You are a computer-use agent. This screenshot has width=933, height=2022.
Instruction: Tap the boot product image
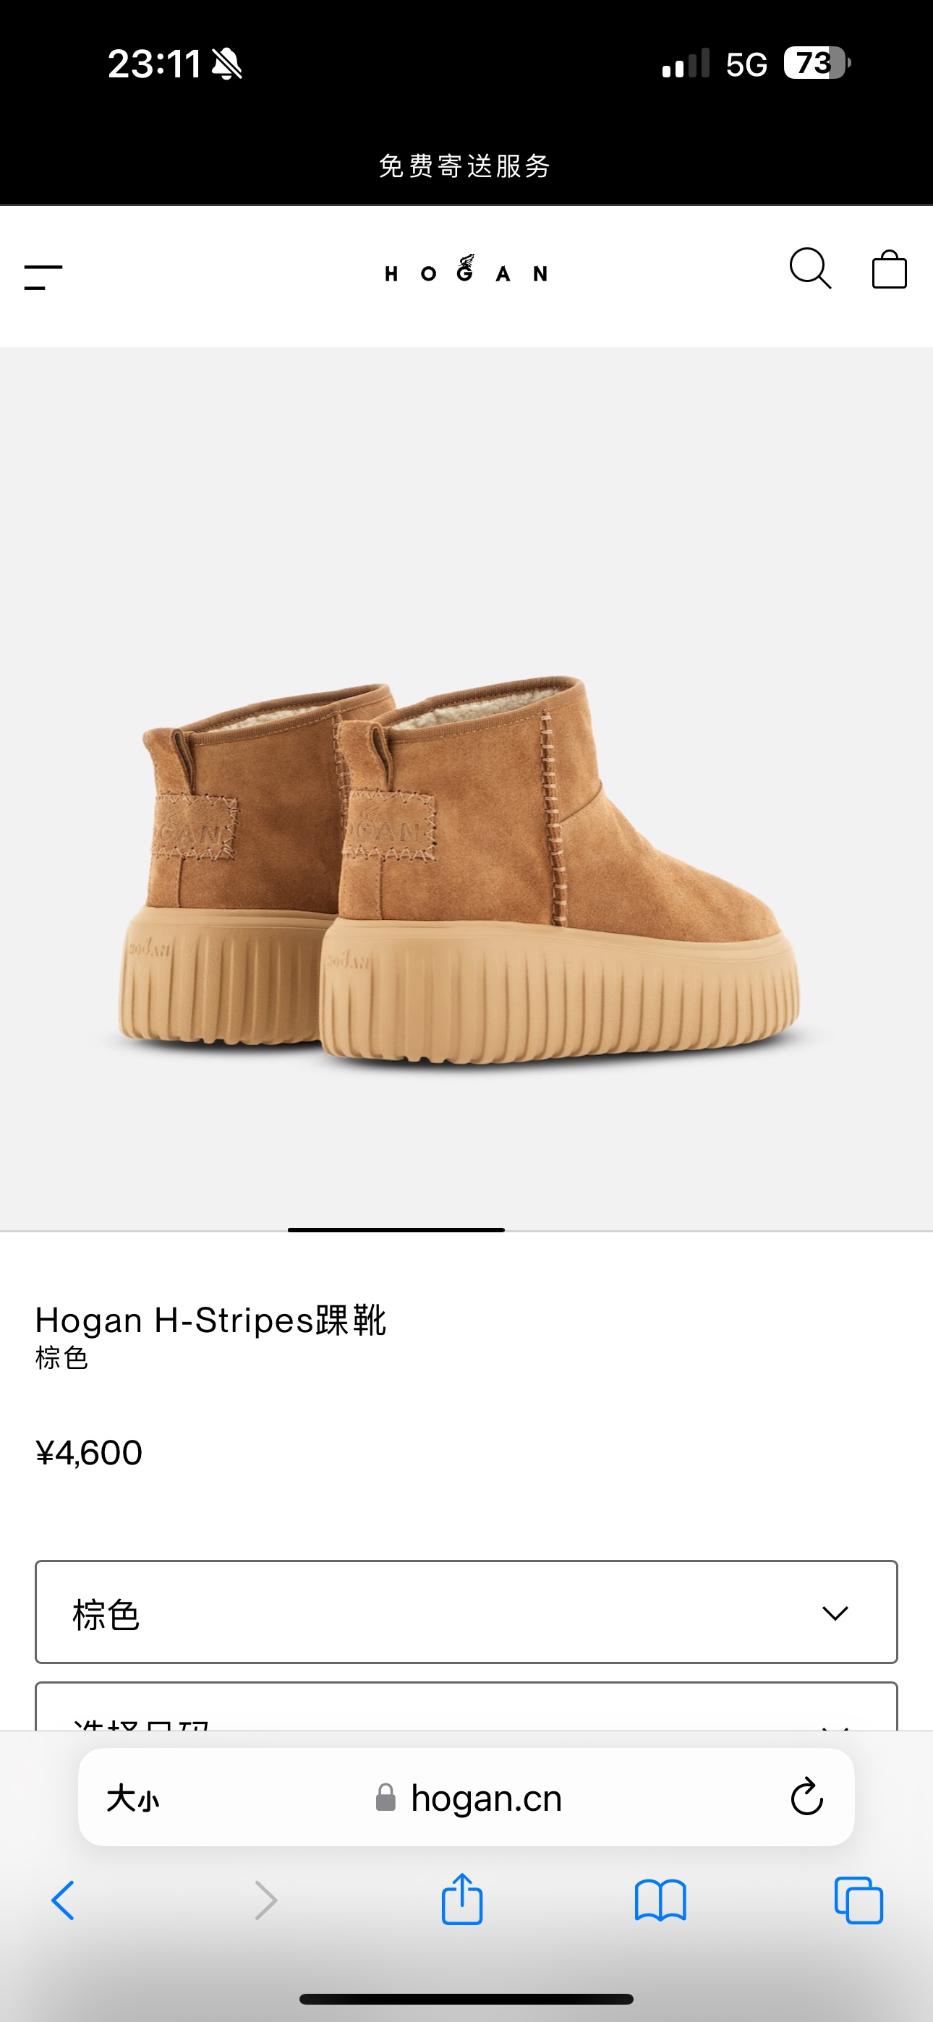tap(459, 871)
